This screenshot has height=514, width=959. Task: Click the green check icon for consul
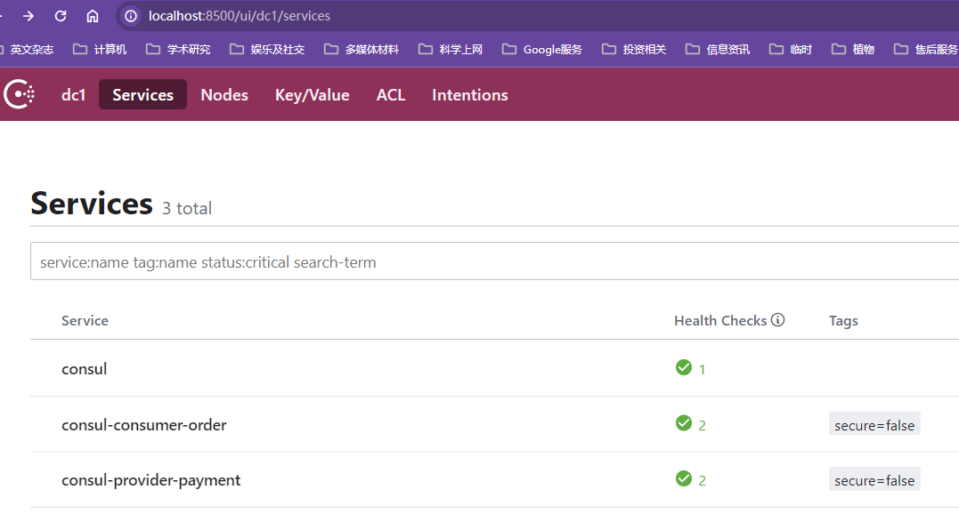click(x=684, y=367)
